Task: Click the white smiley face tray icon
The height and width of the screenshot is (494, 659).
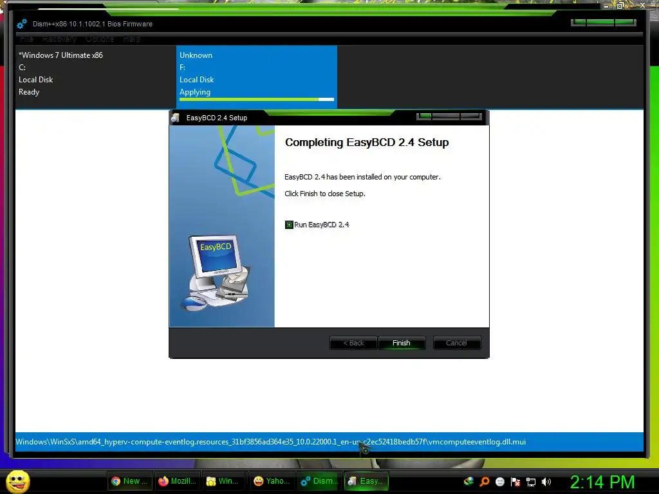Action: click(x=499, y=481)
